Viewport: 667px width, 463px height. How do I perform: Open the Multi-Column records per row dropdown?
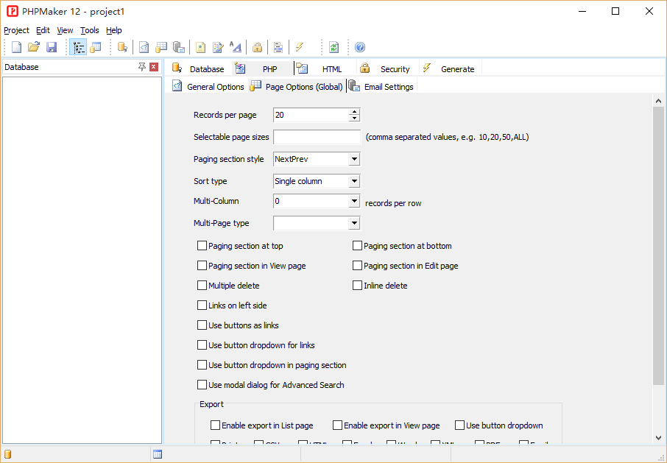(x=354, y=201)
